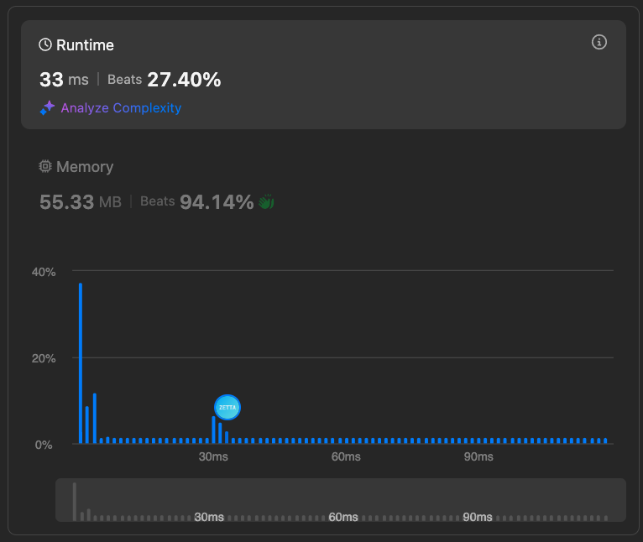Viewport: 643px width, 542px height.
Task: Click the tall gray bar in overview strip
Action: 75,502
